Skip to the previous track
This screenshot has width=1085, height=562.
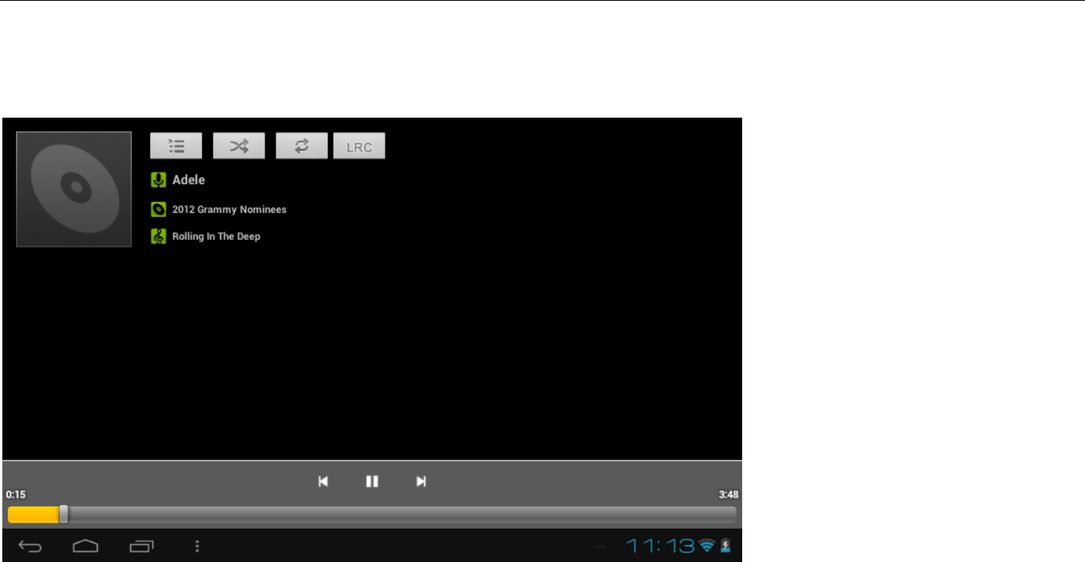(323, 481)
